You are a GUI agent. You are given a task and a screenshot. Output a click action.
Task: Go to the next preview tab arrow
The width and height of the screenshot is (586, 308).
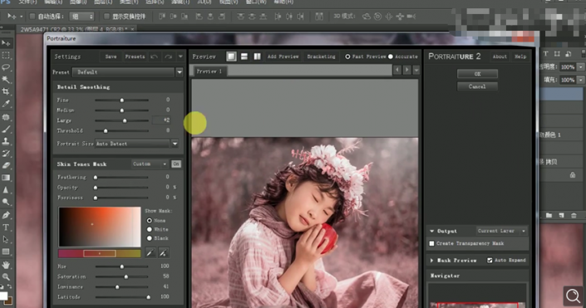coord(406,70)
